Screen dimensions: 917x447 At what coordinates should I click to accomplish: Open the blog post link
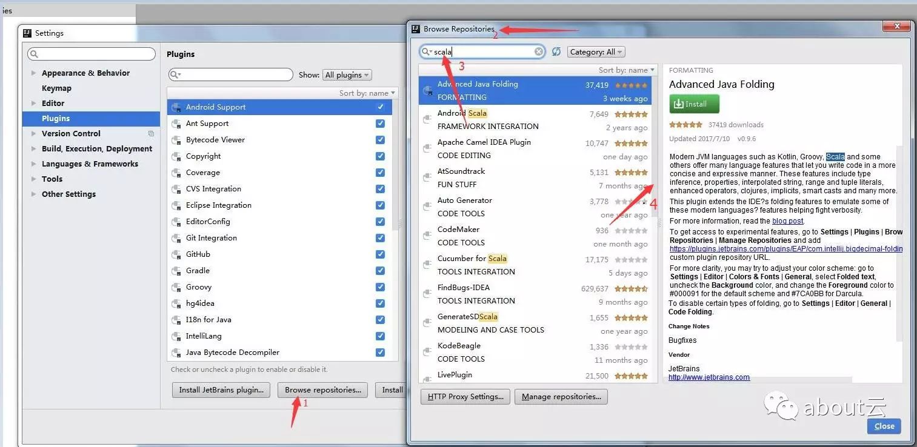[787, 221]
